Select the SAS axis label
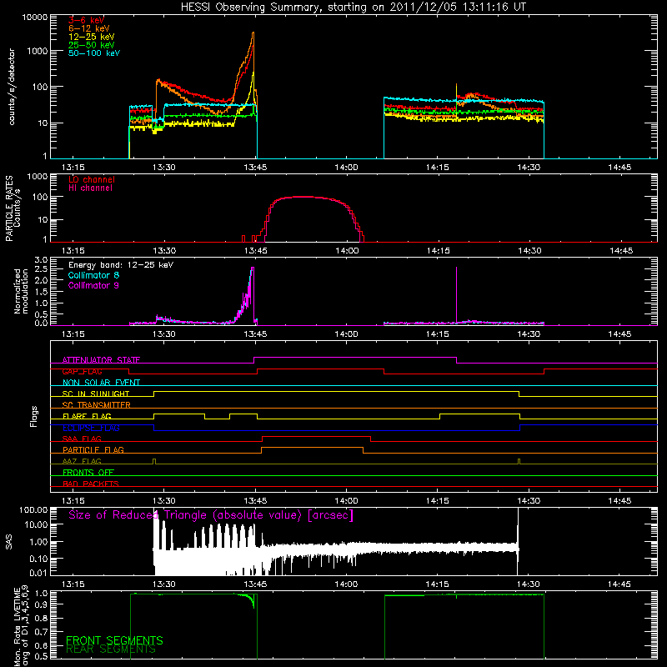The image size is (667, 667). pyautogui.click(x=9, y=541)
